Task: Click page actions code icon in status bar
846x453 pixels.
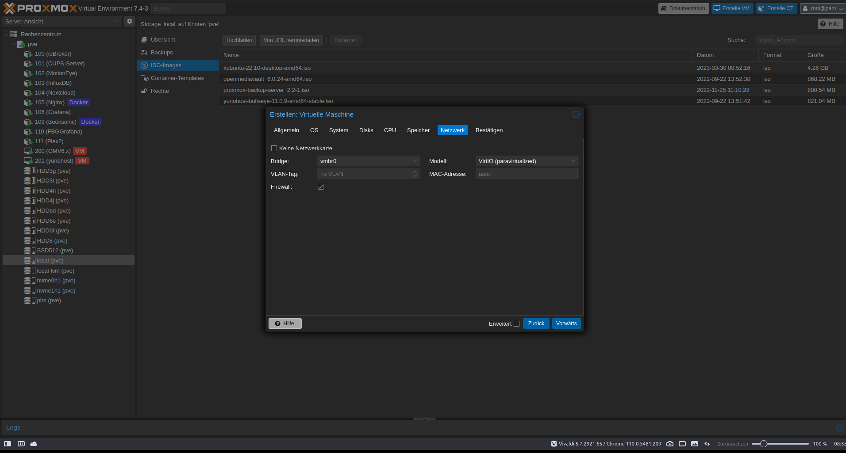Action: pyautogui.click(x=707, y=444)
